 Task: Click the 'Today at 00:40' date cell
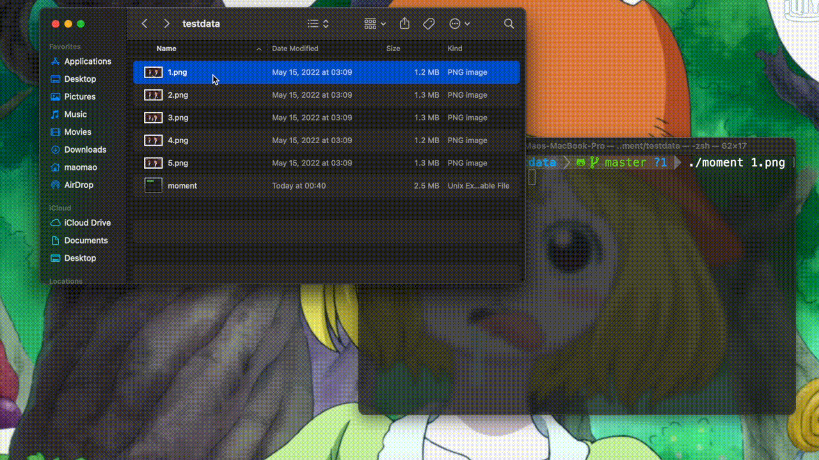tap(299, 186)
